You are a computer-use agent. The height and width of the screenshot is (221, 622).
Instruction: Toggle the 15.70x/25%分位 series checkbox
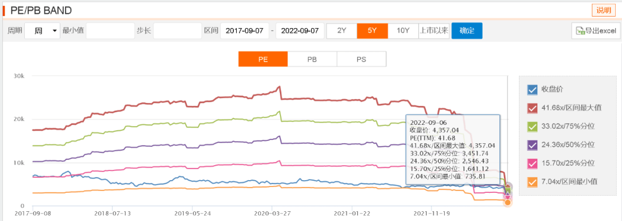[532, 163]
